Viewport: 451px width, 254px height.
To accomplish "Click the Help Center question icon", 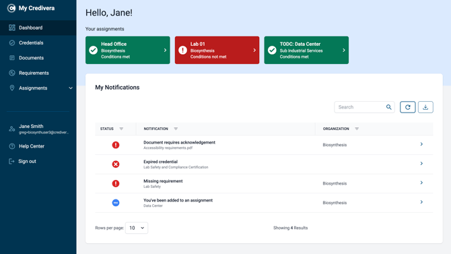I will 12,146.
